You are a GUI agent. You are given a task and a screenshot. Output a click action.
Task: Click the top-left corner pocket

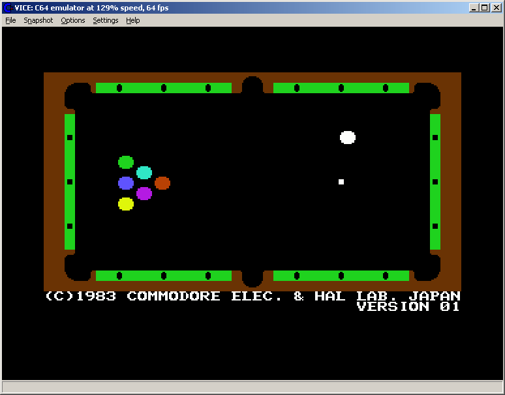tap(78, 96)
